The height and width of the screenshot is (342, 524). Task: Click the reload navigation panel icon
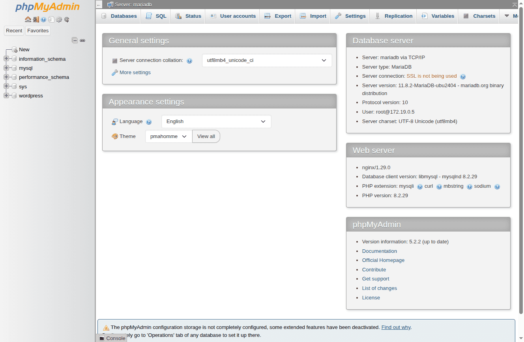pos(67,19)
